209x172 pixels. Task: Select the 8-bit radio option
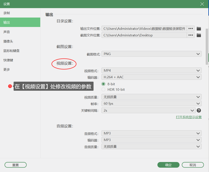click(x=103, y=84)
